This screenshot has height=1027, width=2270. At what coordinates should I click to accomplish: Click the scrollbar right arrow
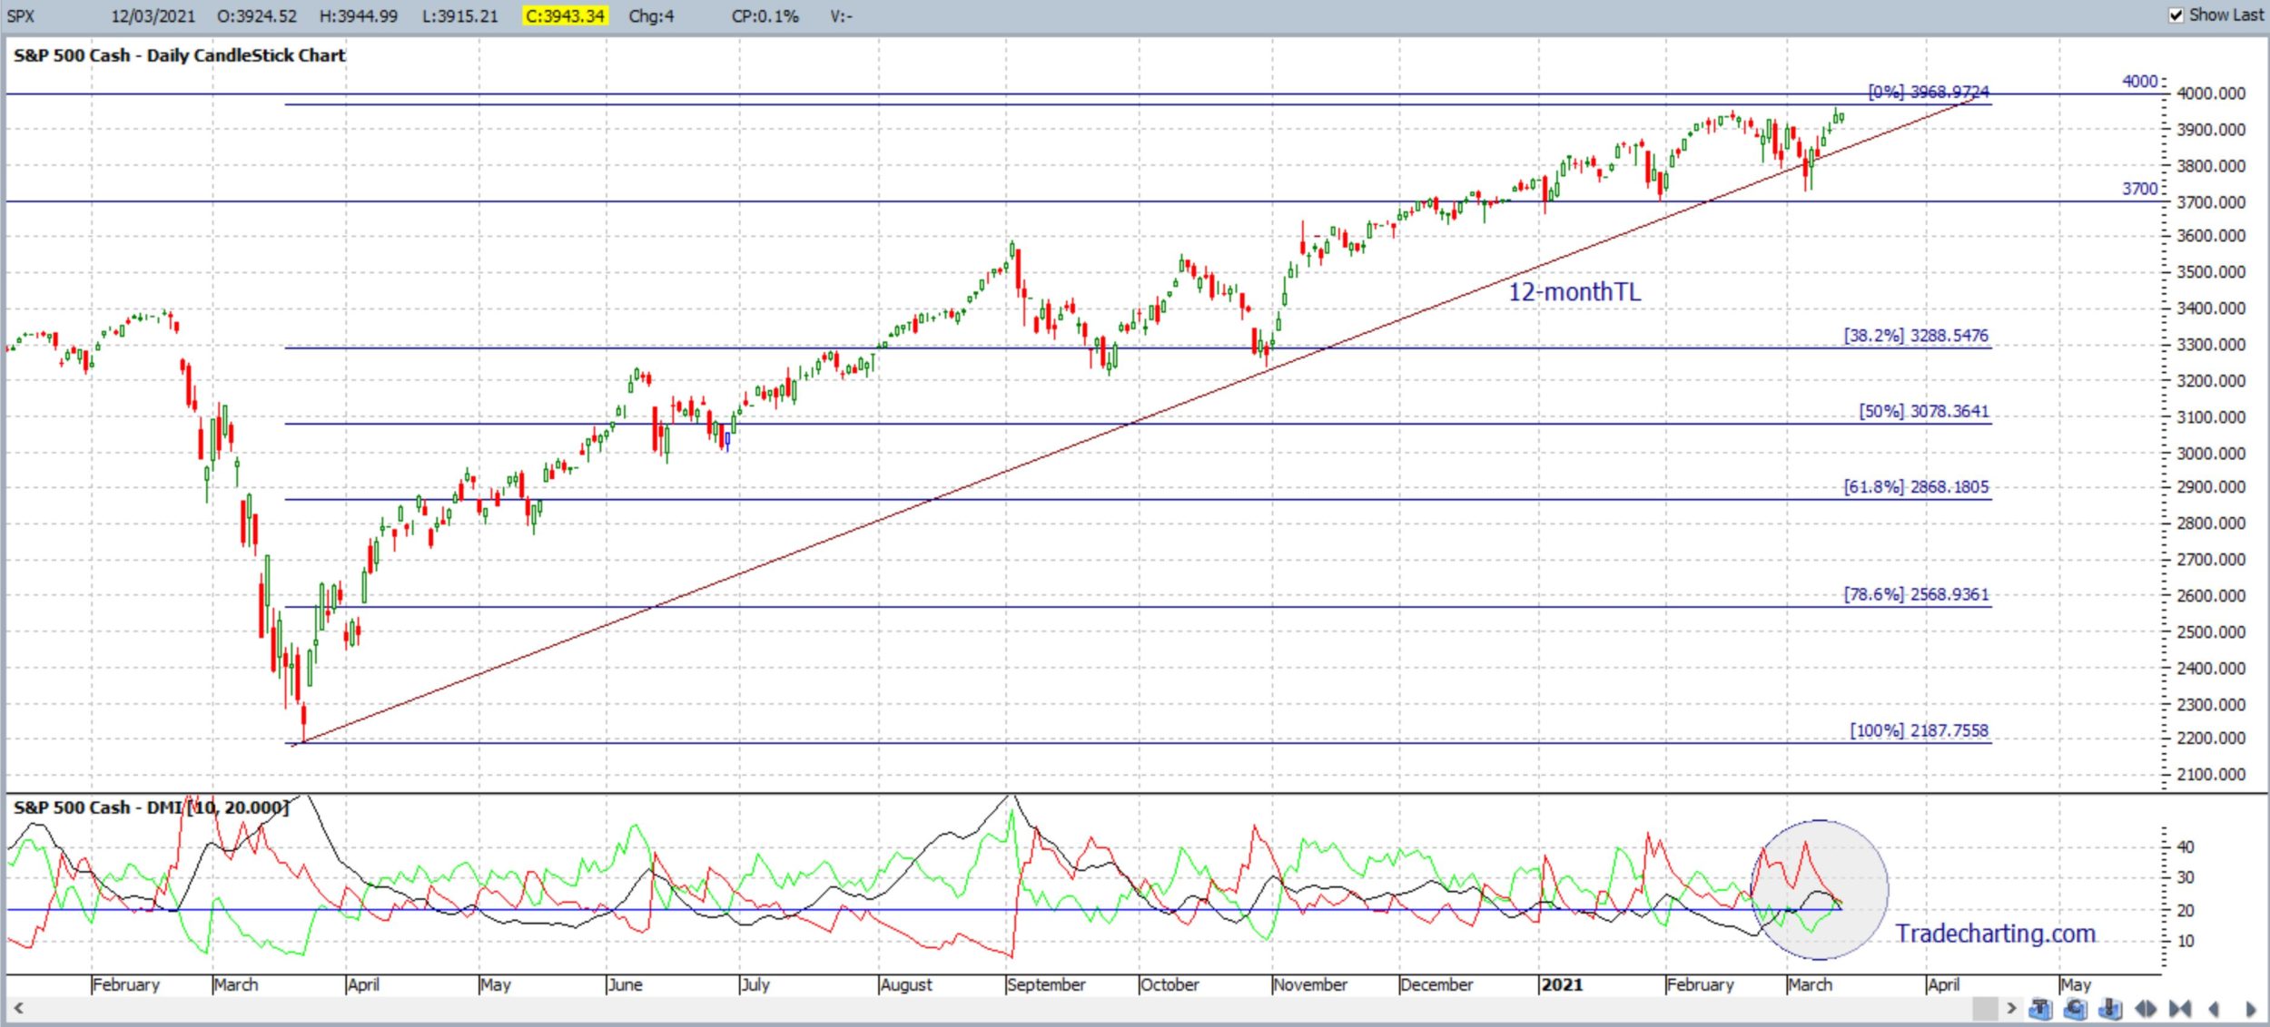pyautogui.click(x=2011, y=1008)
